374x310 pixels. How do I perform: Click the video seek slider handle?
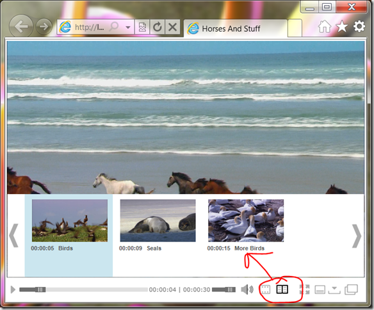tap(40, 290)
